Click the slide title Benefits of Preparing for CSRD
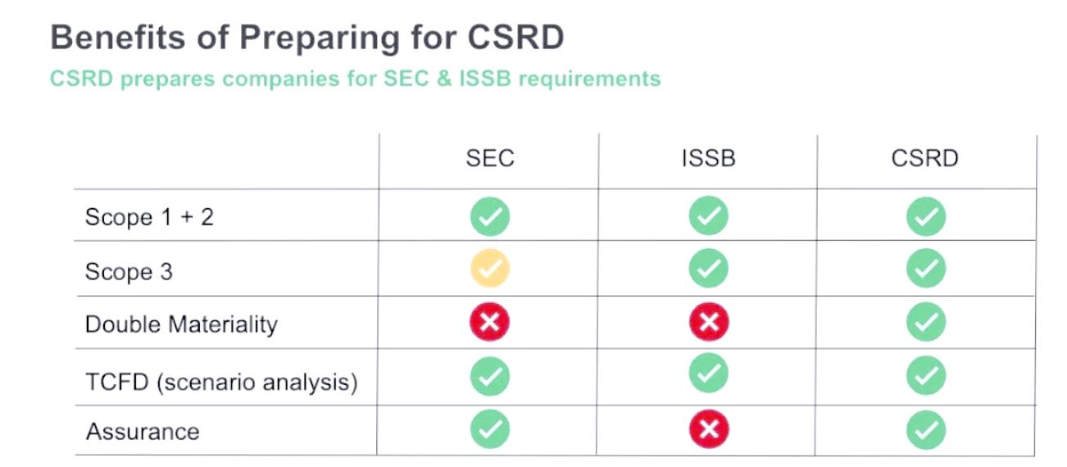Viewport: 1067px width, 467px height. [307, 39]
